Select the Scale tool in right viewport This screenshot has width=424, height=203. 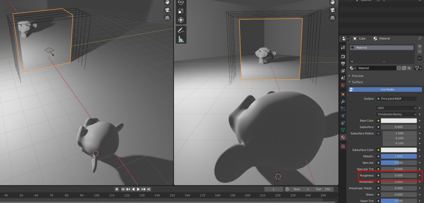[x=181, y=11]
